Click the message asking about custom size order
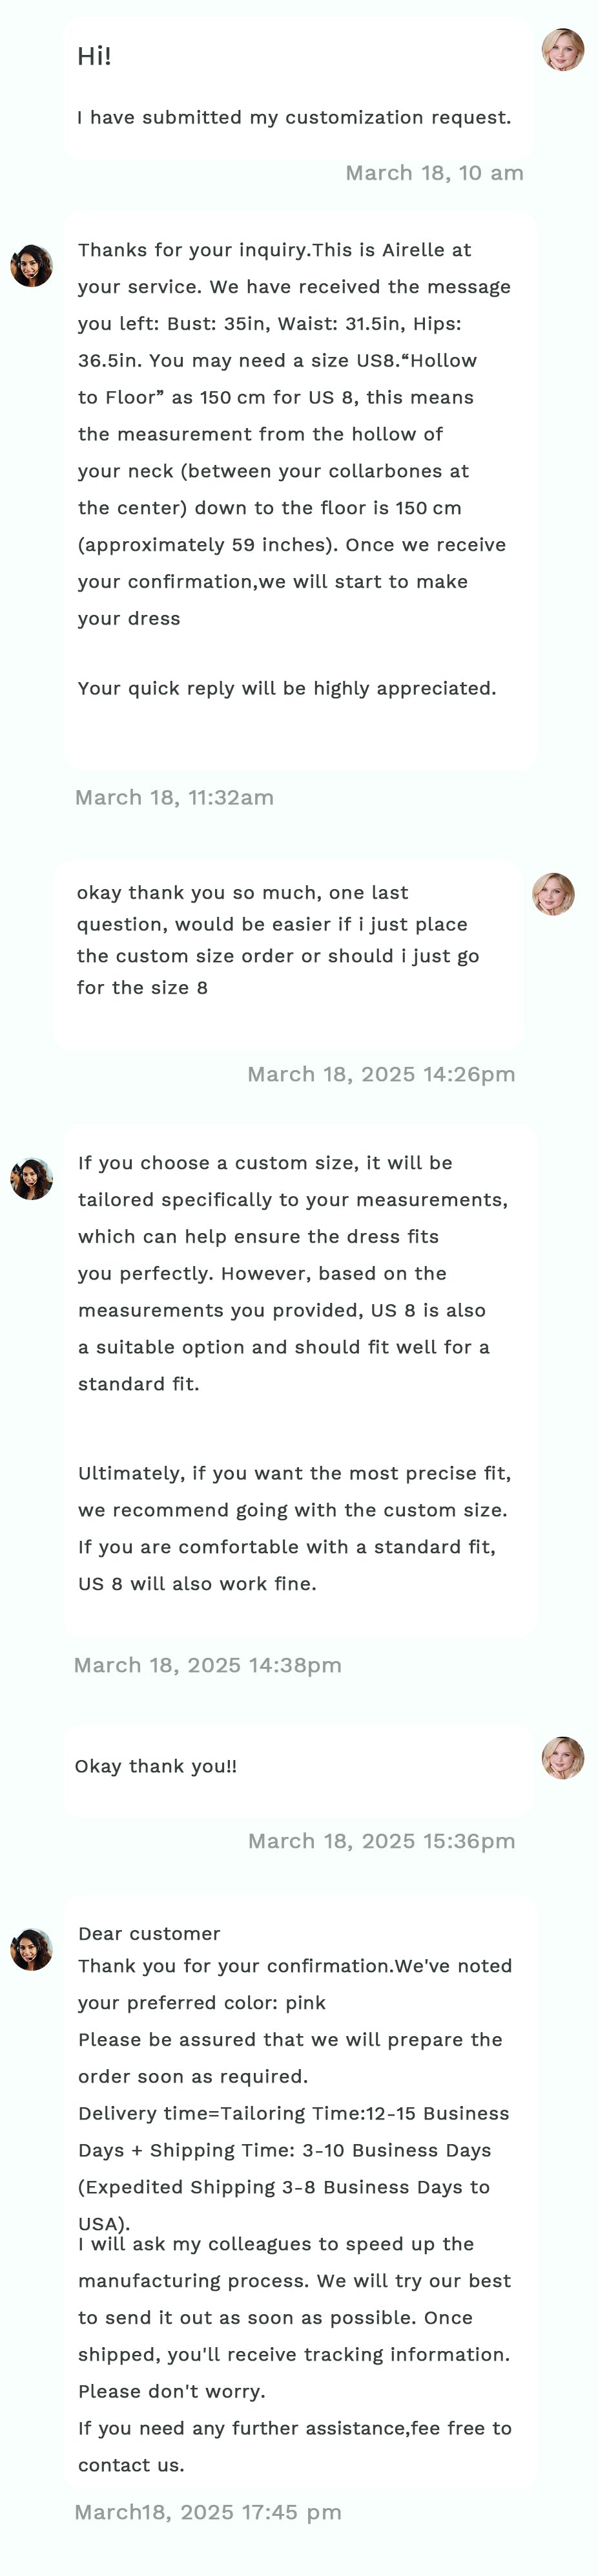598x2576 pixels. coord(278,940)
